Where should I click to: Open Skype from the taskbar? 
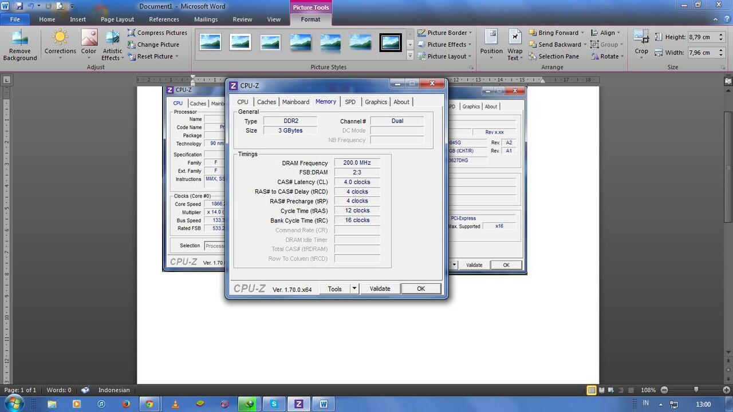pyautogui.click(x=274, y=404)
